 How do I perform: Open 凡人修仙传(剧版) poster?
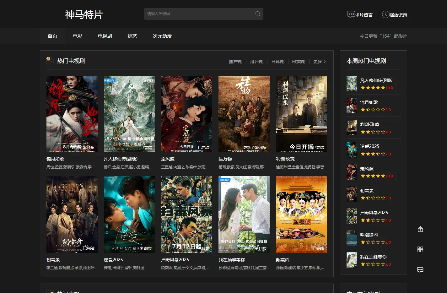tap(129, 114)
